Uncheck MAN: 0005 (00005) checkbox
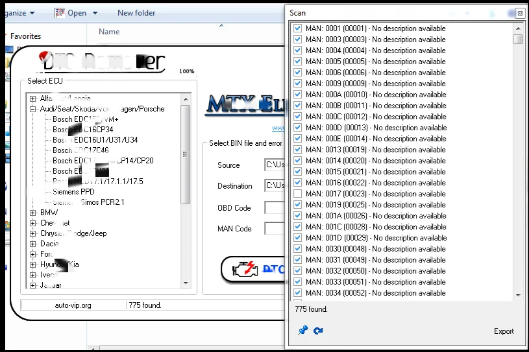Viewport: 529px width, 352px height. coord(297,62)
